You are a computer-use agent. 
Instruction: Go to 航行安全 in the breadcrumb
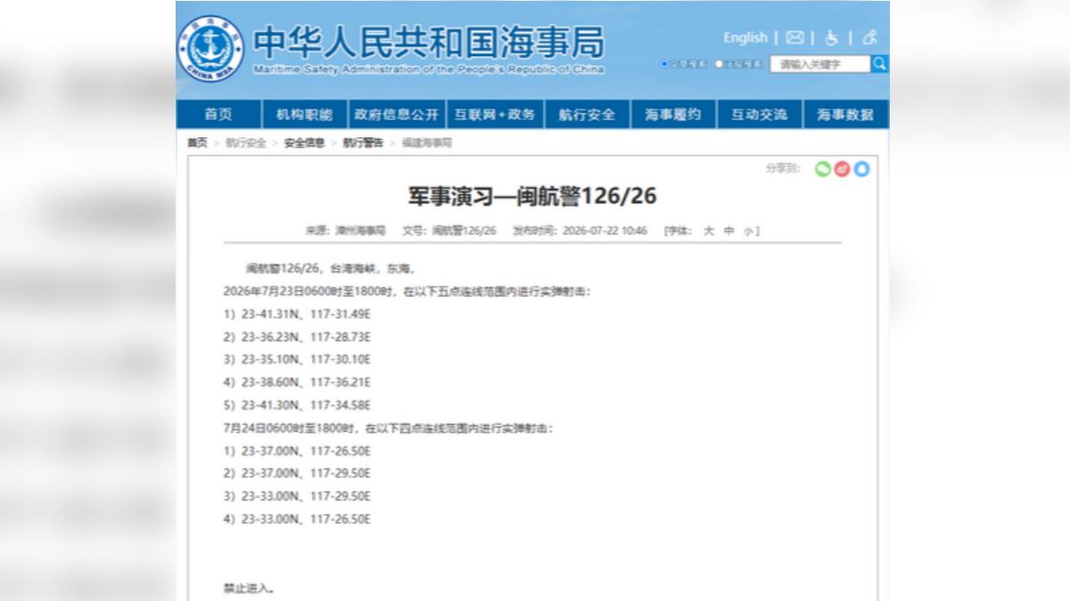[x=246, y=142]
